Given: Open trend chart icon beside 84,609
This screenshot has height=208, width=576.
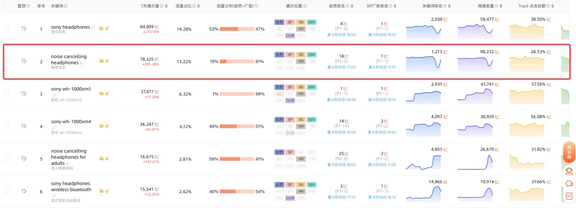Looking at the screenshot, I should coord(157,27).
